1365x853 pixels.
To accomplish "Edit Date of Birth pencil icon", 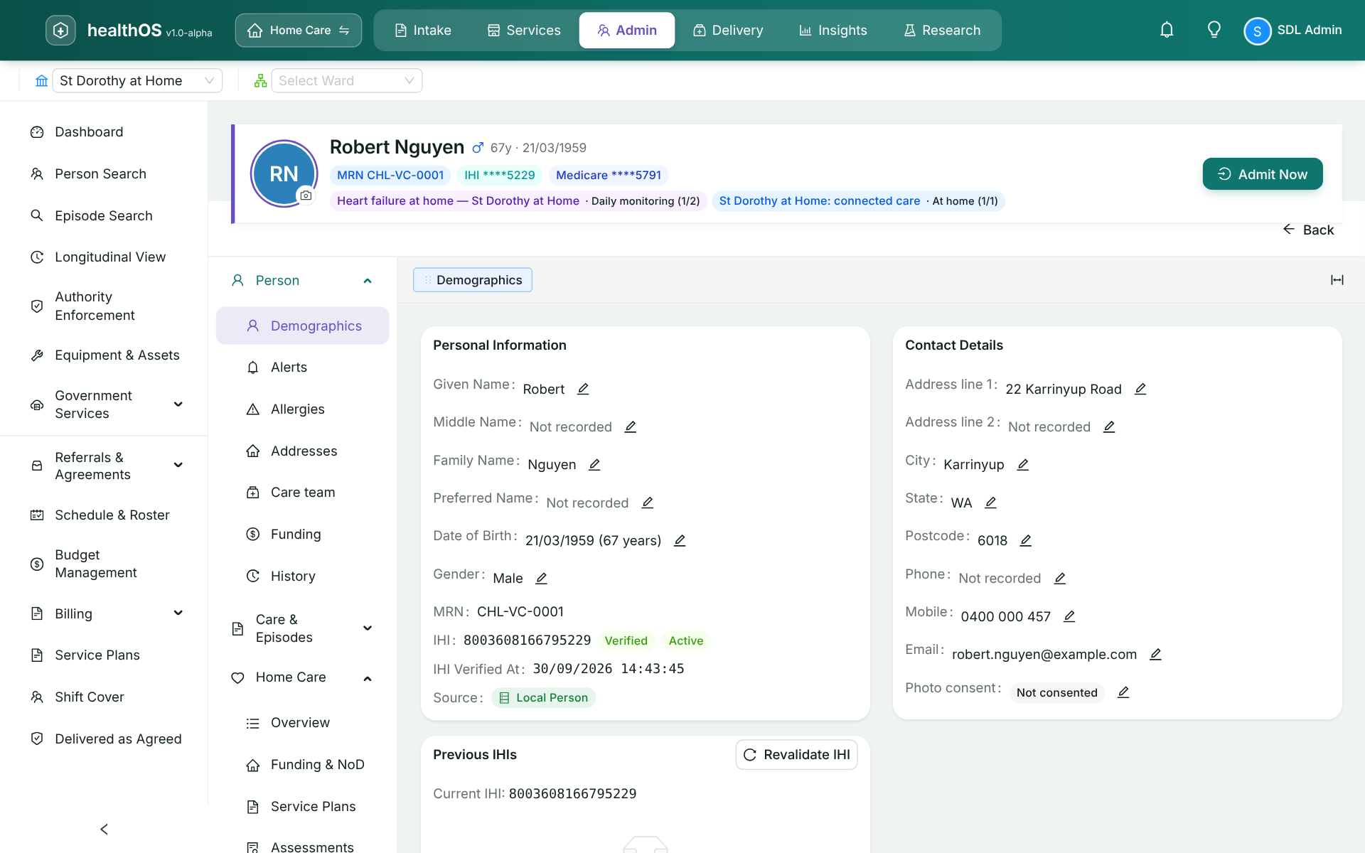I will pos(680,540).
